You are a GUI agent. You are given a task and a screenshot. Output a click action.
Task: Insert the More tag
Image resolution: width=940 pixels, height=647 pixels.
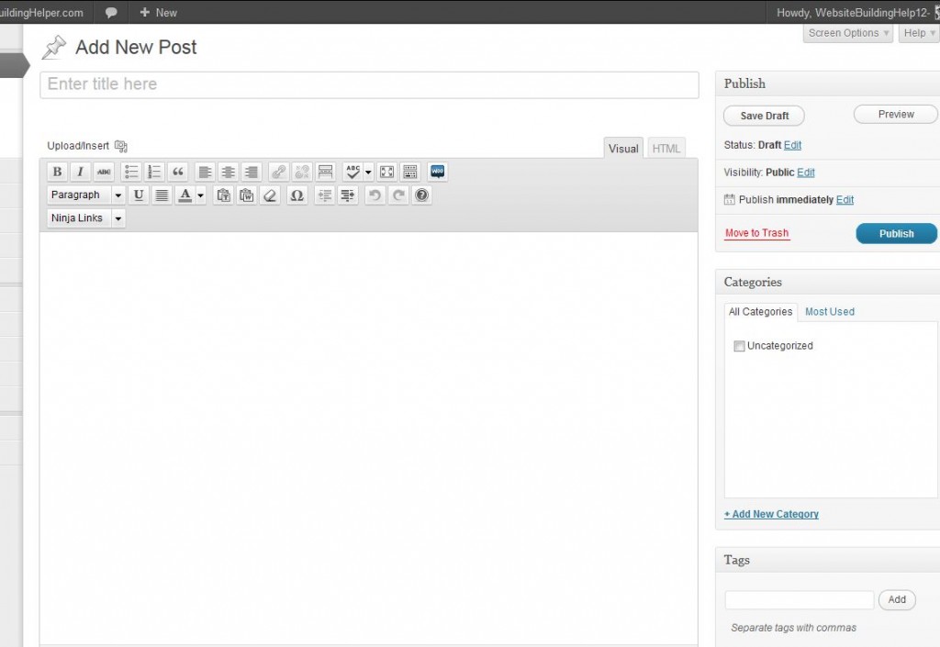click(326, 172)
